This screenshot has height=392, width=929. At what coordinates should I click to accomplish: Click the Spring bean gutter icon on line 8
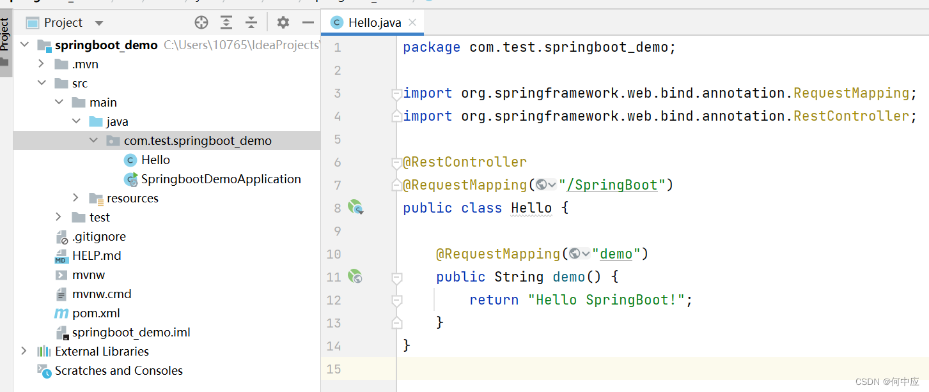(x=355, y=207)
